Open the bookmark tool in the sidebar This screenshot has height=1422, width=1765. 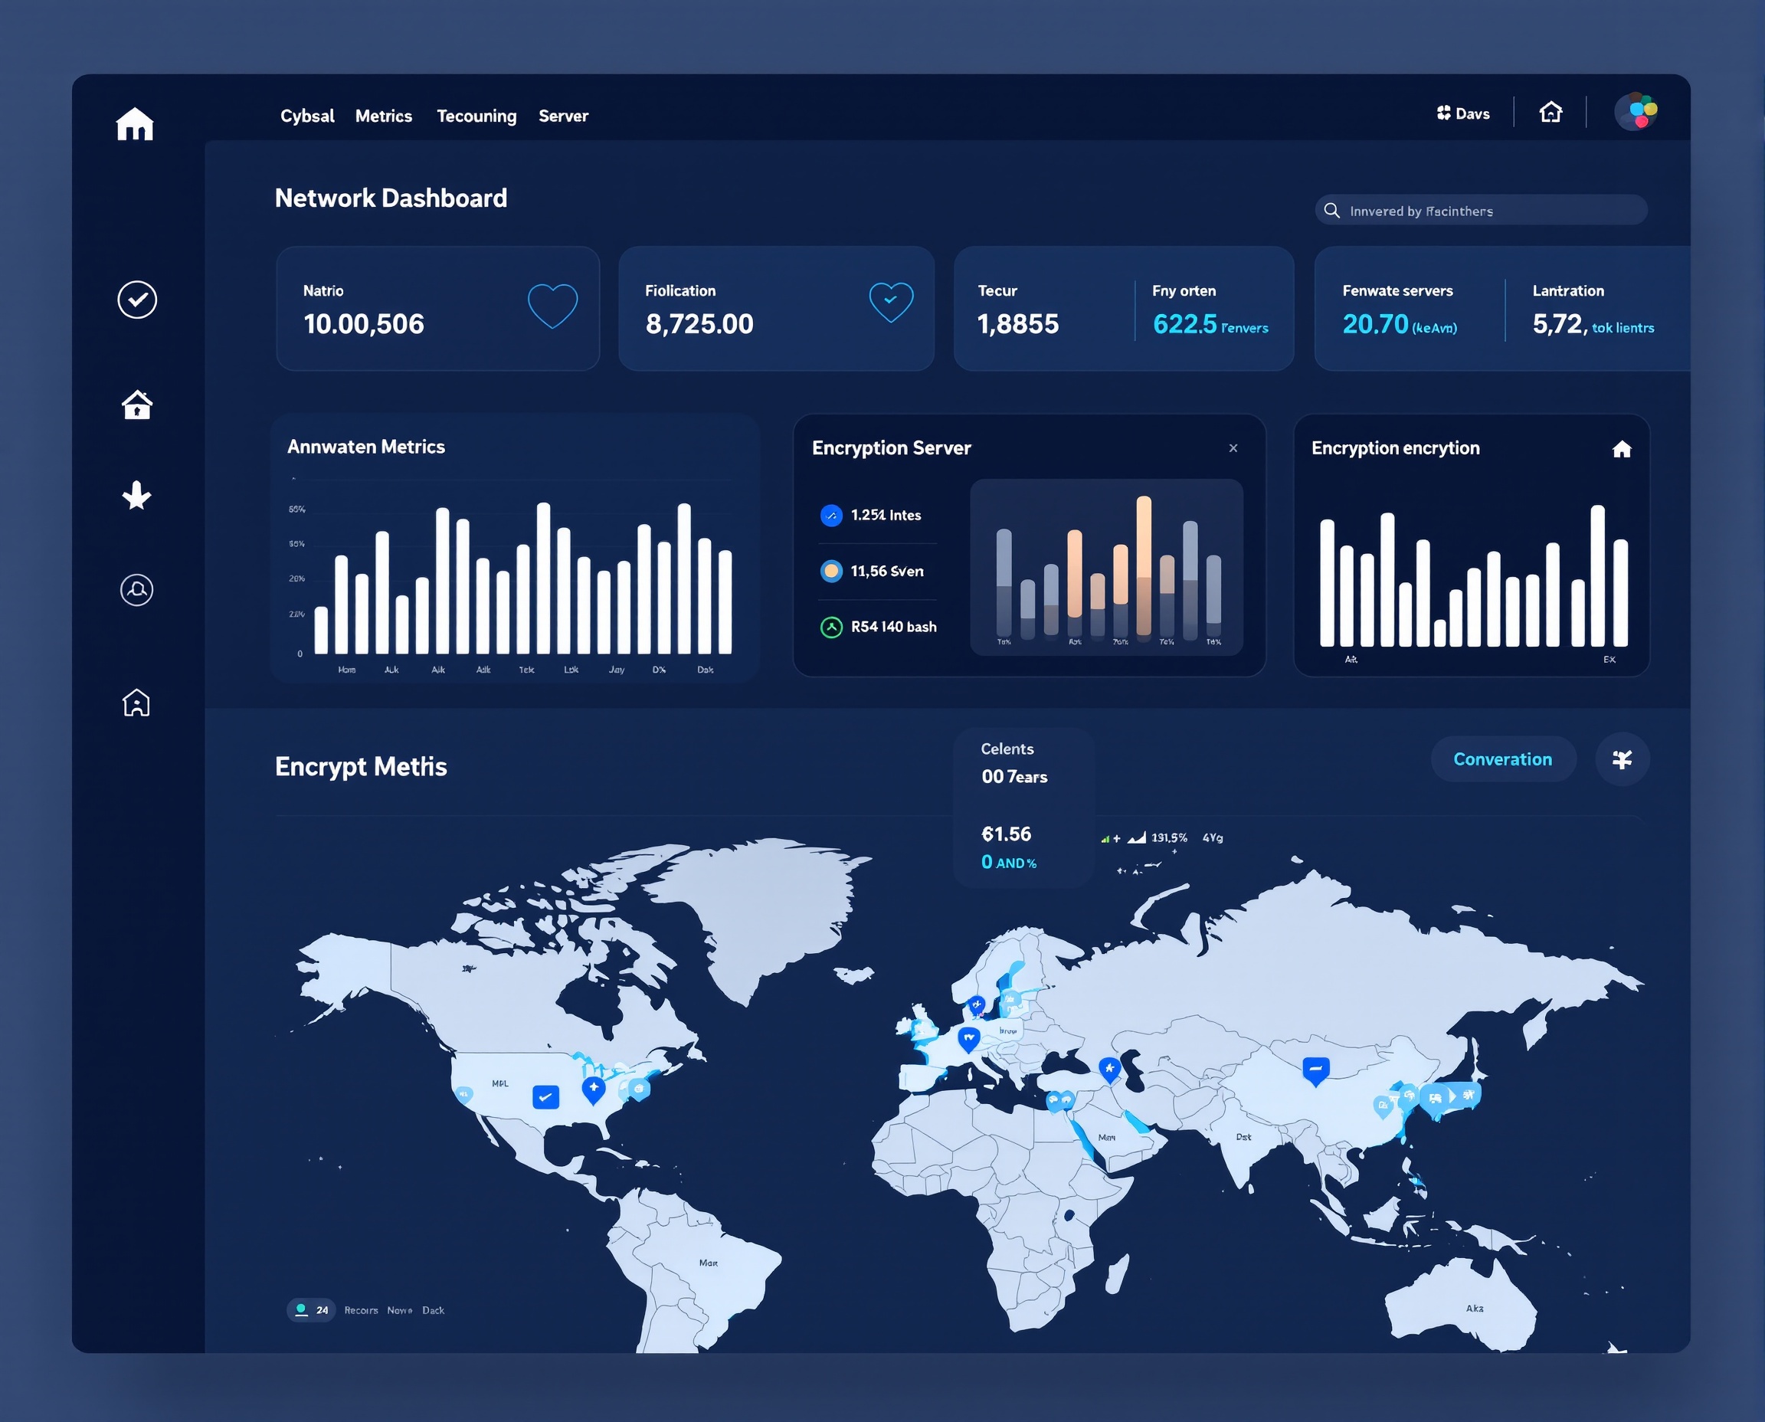point(137,495)
